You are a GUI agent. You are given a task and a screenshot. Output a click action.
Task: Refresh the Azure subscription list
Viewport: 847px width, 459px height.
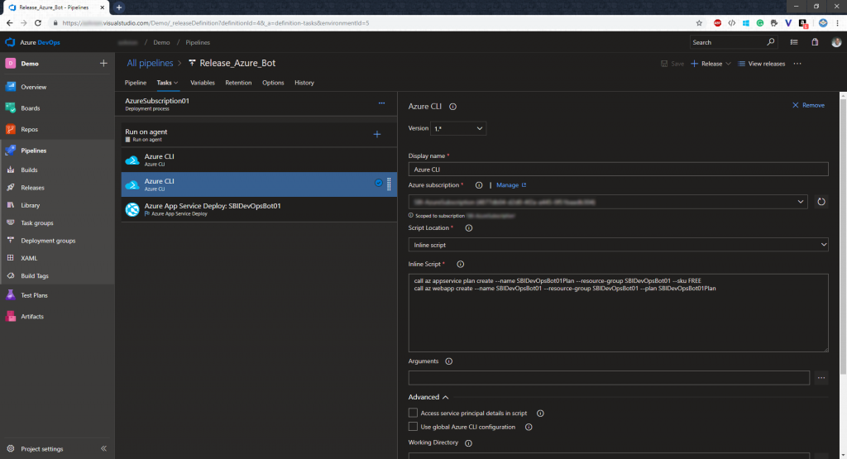(821, 202)
